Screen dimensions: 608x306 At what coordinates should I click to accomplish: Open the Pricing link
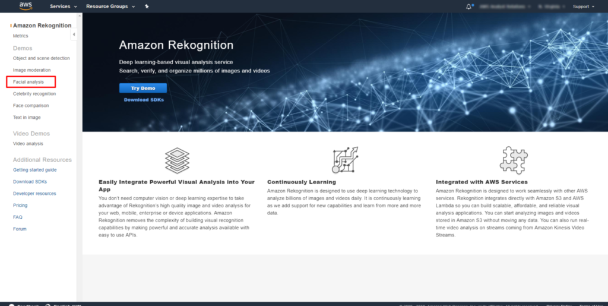20,205
